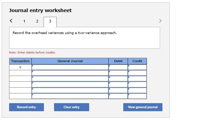Open General Journal account dropdown in third row
This screenshot has width=206, height=127.
click(x=70, y=79)
